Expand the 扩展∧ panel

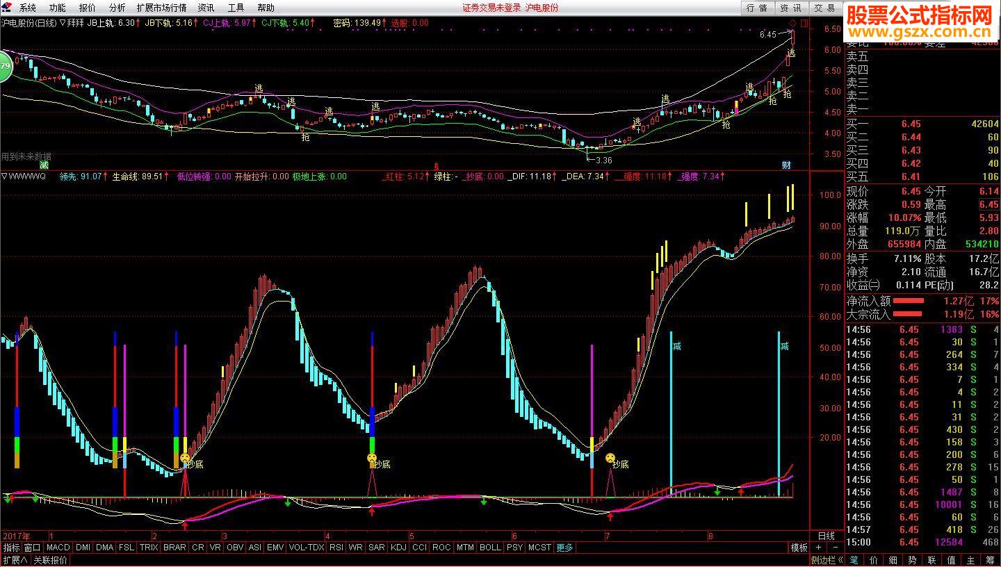point(15,560)
